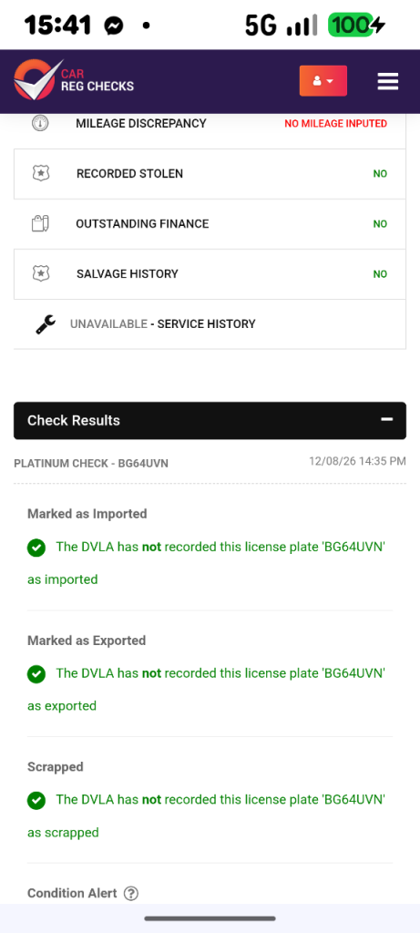
Task: Tap the Car Reg Checks logo
Action: [x=74, y=79]
